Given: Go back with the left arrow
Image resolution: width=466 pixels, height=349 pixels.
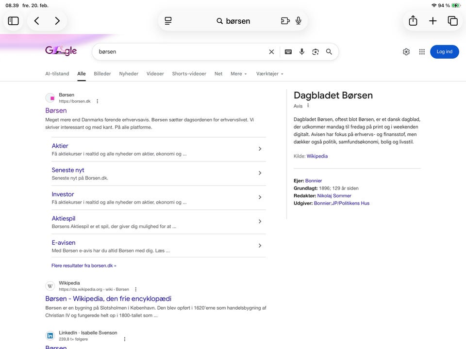Looking at the screenshot, I should [36, 21].
